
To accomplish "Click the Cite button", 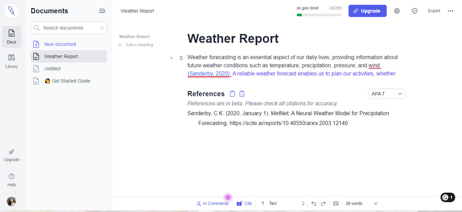I will click(244, 204).
